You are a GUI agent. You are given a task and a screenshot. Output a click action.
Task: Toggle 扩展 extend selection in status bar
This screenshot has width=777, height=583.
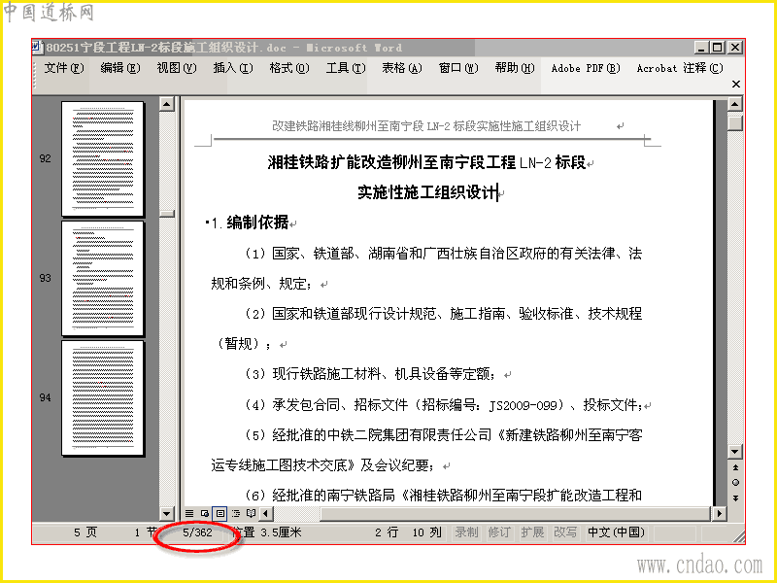point(532,532)
